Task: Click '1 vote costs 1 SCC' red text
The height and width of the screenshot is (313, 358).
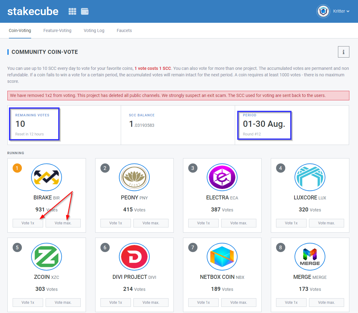Action: (x=153, y=68)
